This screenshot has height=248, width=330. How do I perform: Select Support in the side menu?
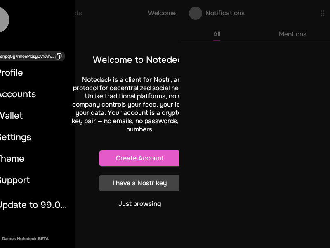[14, 180]
